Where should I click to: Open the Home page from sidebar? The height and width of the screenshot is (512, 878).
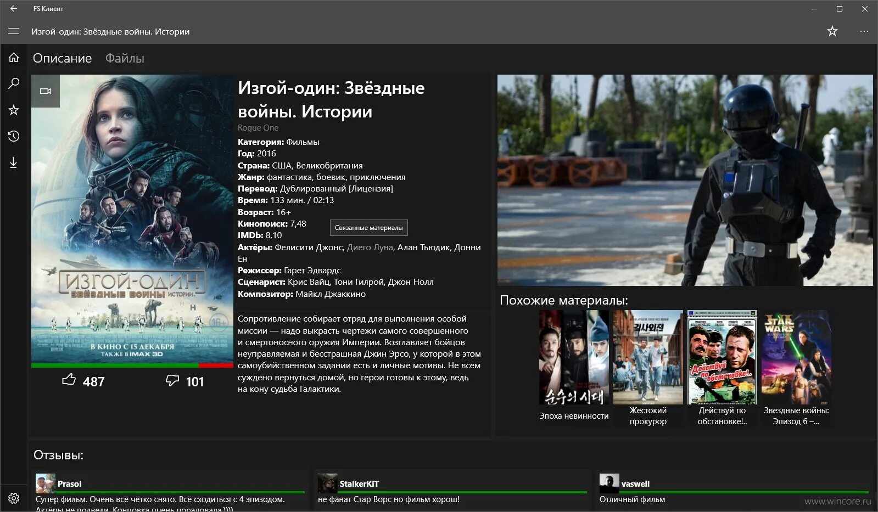14,58
